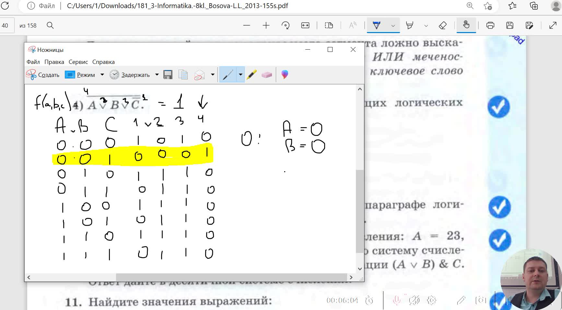
Task: Select the PDF Highlight tool
Action: (x=410, y=25)
